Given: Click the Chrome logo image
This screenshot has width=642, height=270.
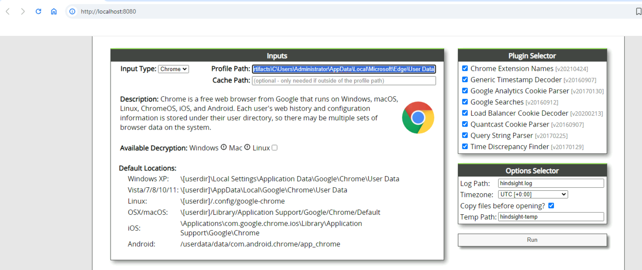Looking at the screenshot, I should (x=418, y=117).
